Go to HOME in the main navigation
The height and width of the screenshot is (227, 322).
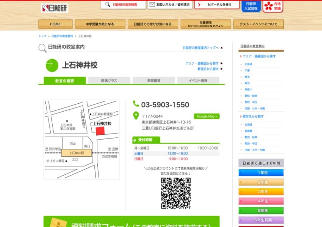[x=55, y=24]
